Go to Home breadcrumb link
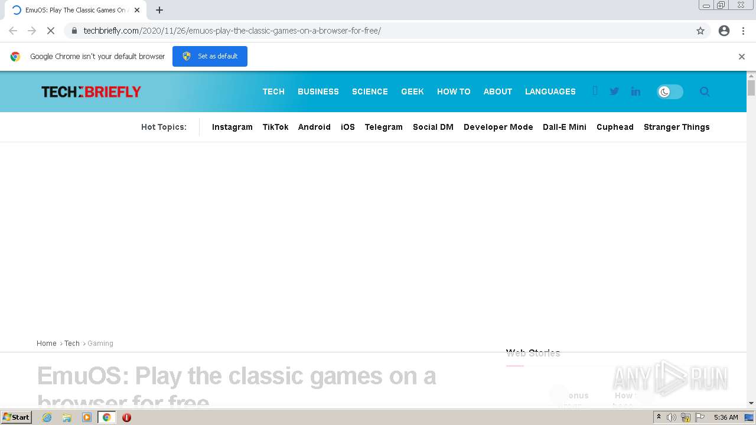 pos(47,344)
